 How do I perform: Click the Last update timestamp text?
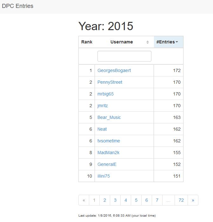[x=117, y=215]
